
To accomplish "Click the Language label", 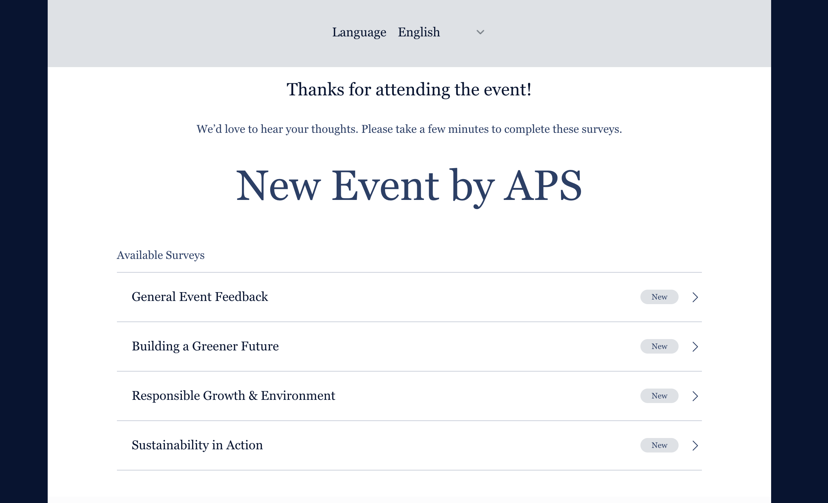I will [359, 32].
